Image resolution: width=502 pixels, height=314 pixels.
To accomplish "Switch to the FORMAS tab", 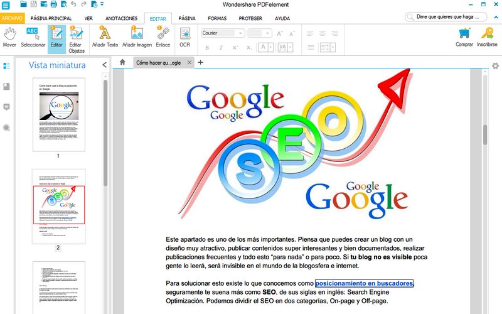I will click(x=217, y=18).
